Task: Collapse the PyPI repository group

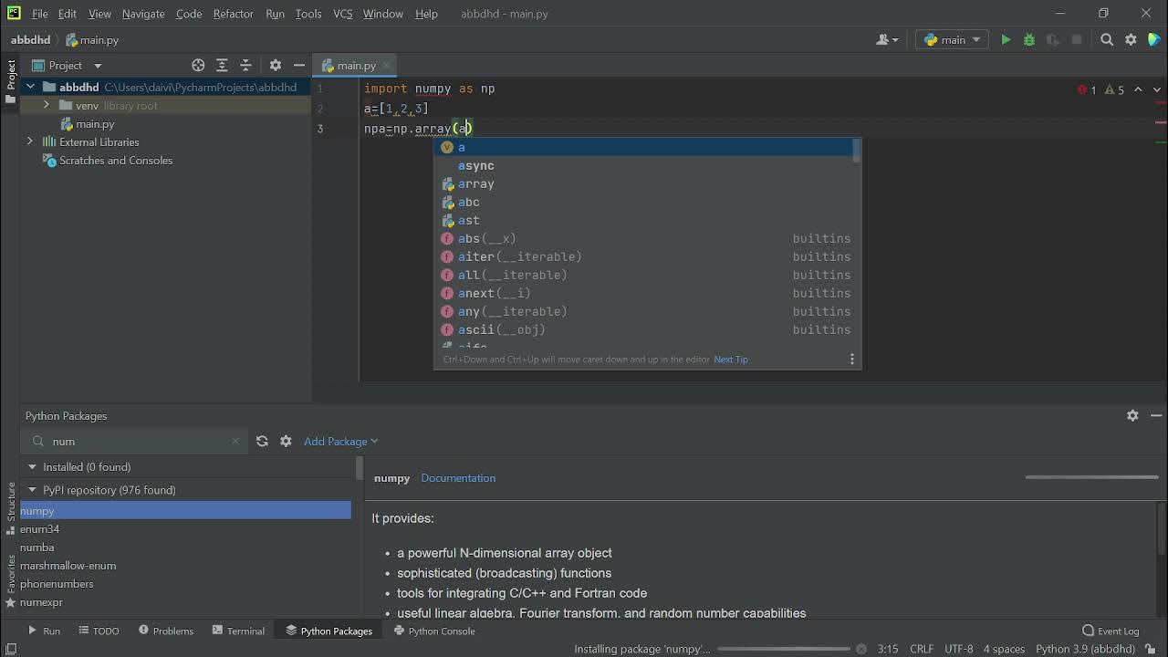Action: (32, 490)
